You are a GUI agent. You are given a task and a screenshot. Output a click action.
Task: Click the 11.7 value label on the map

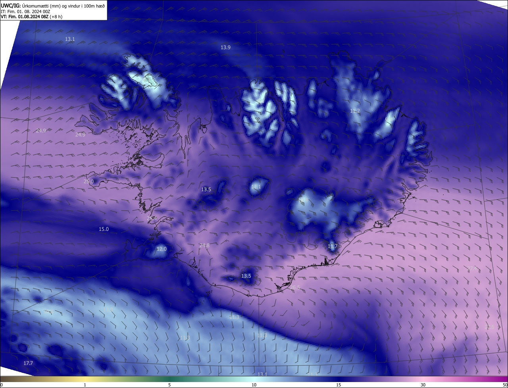pyautogui.click(x=333, y=246)
